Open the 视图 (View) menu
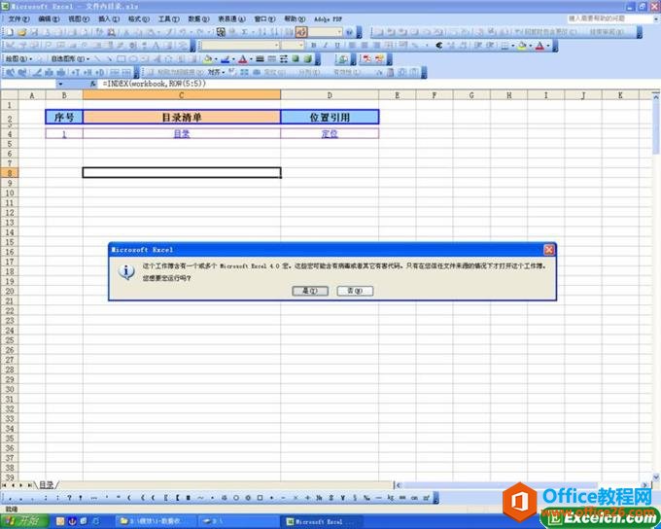The width and height of the screenshot is (661, 529). pos(79,19)
